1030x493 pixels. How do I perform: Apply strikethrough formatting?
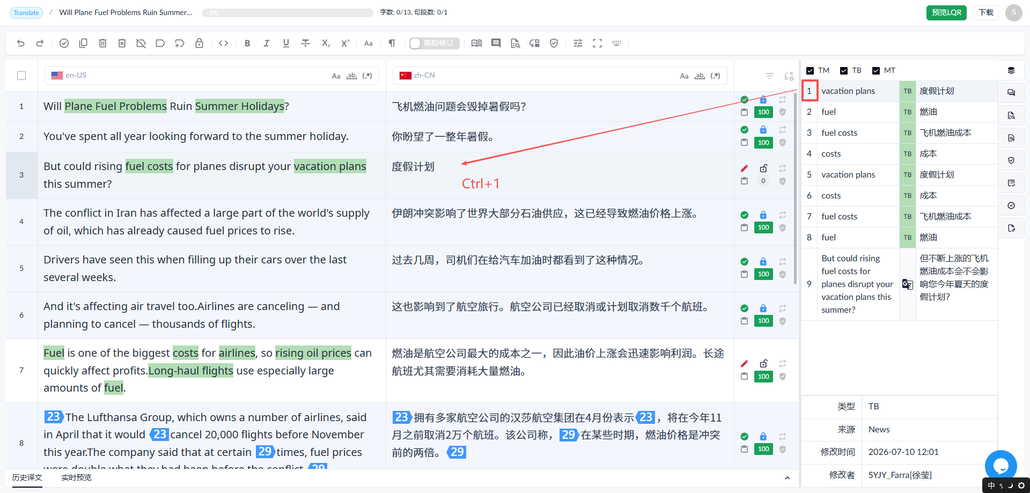click(305, 43)
